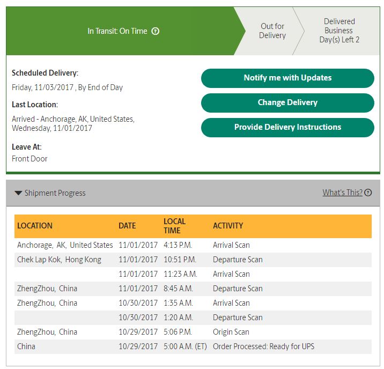Select Provide Delivery Instructions button

pos(287,127)
